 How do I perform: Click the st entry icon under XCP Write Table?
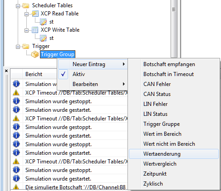tap(44, 38)
